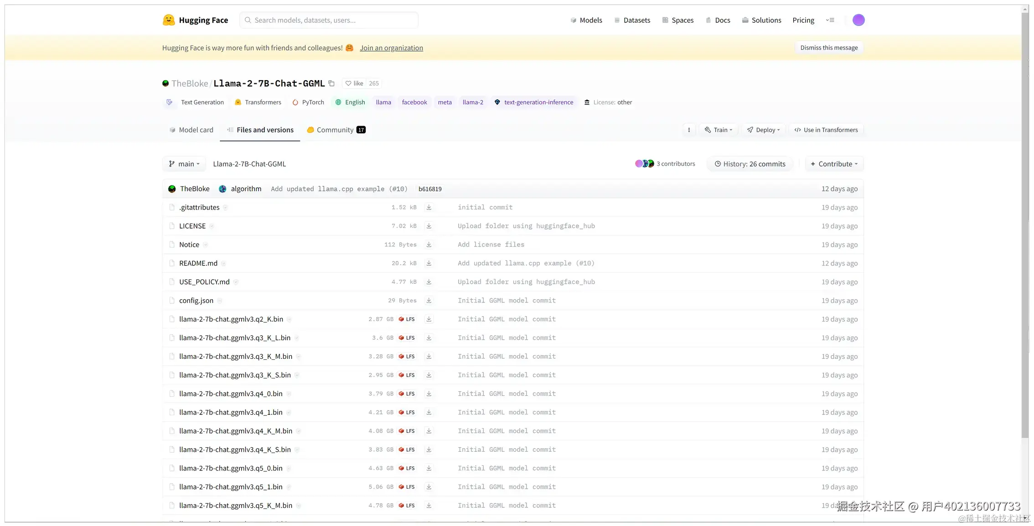Open the Community tab
The image size is (1034, 526).
click(336, 130)
